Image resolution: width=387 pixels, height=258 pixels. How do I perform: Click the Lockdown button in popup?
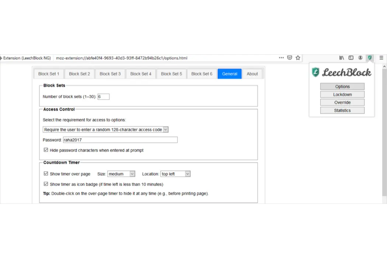(342, 95)
